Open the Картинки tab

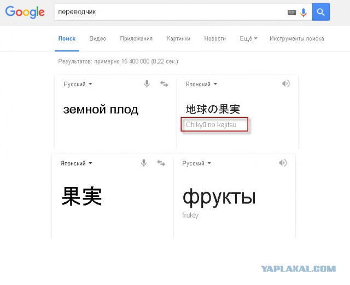178,38
